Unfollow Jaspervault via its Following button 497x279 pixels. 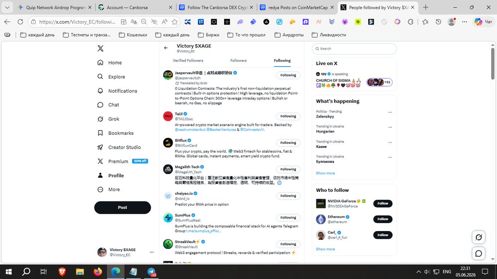pyautogui.click(x=288, y=75)
